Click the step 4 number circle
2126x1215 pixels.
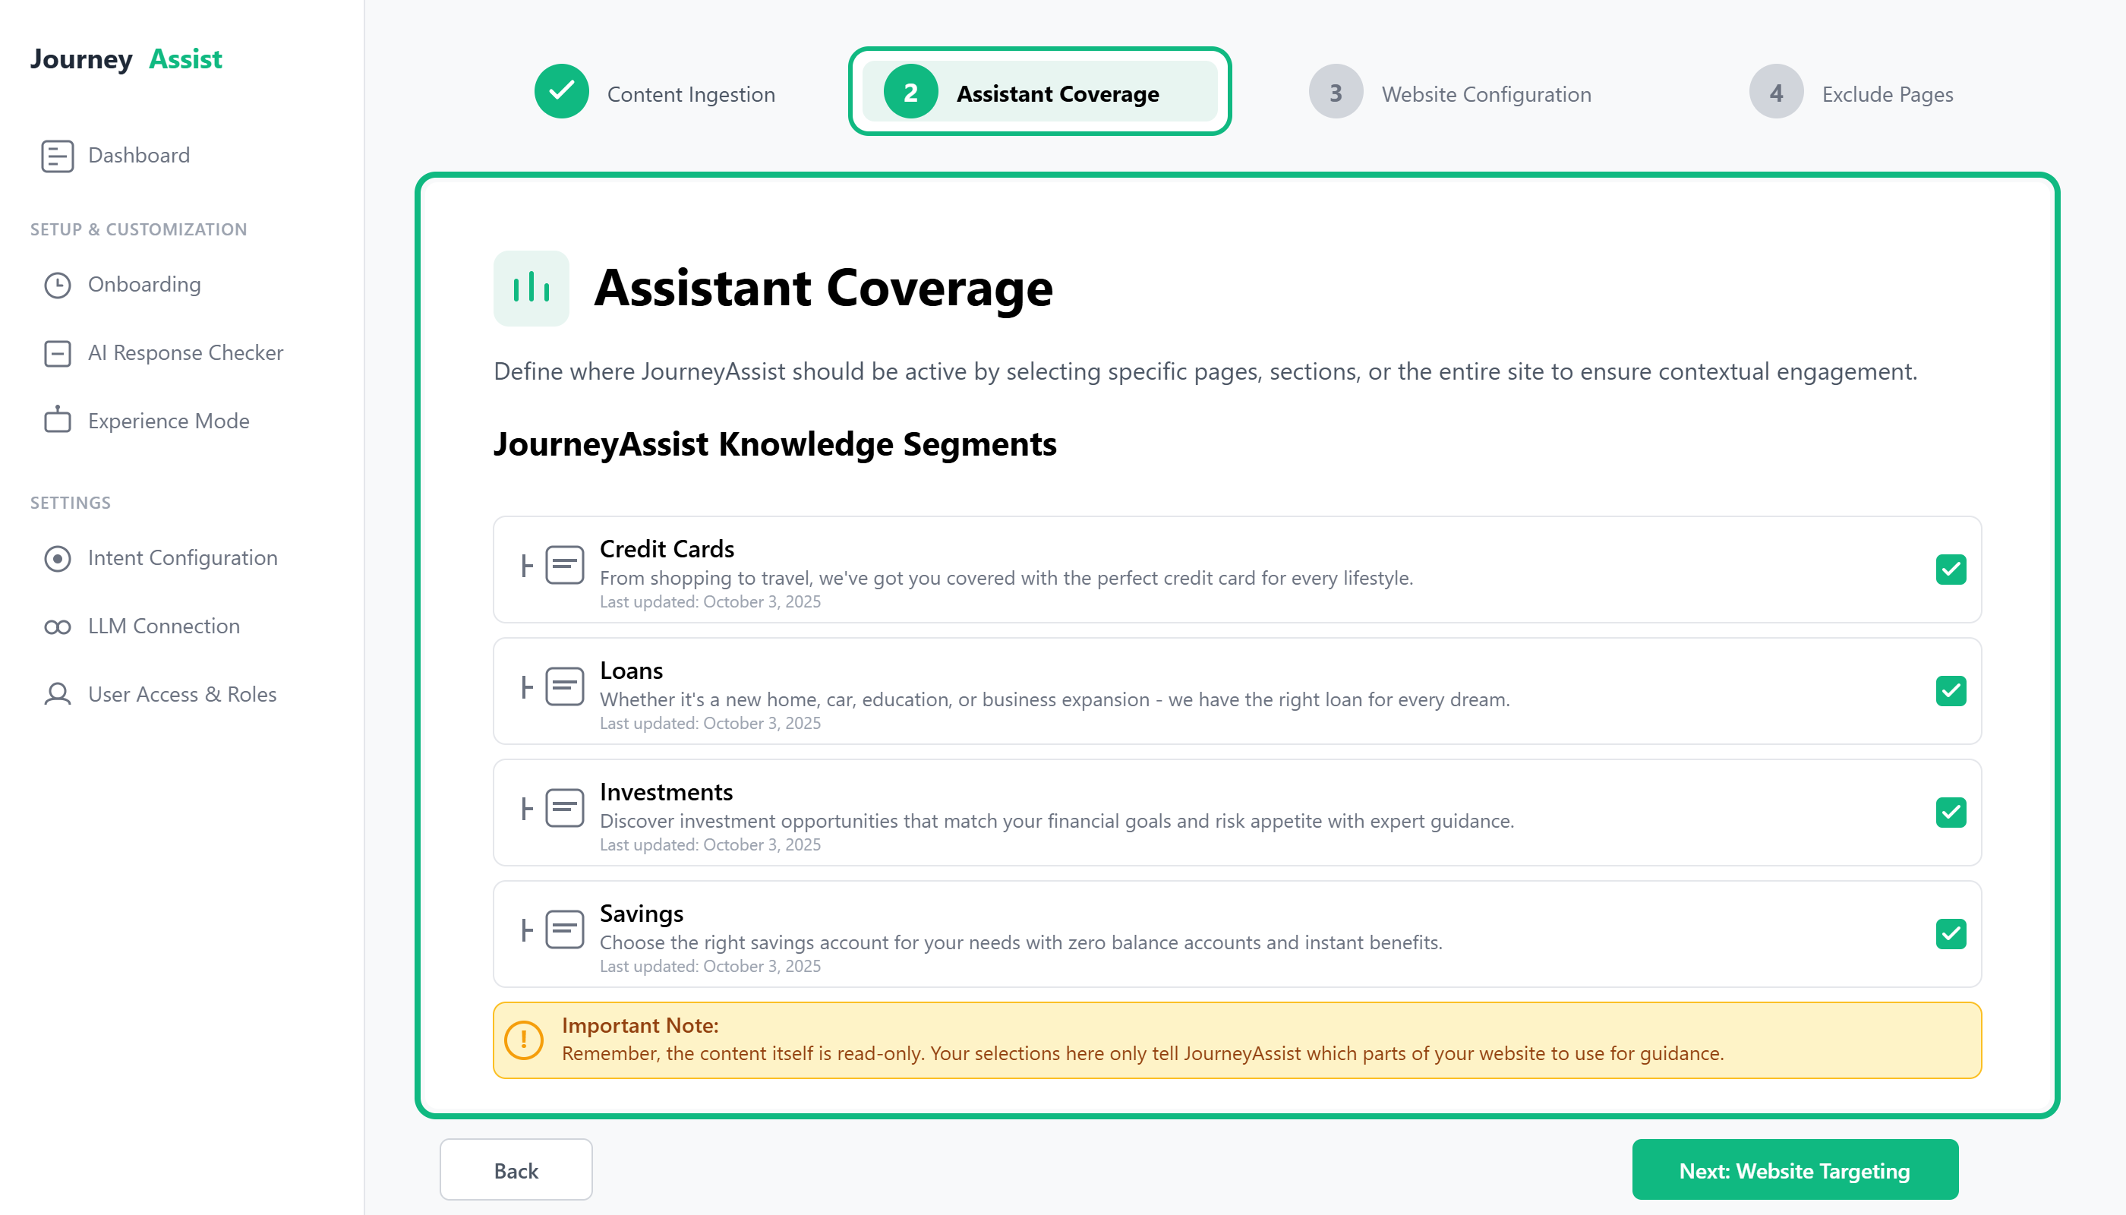click(1777, 92)
